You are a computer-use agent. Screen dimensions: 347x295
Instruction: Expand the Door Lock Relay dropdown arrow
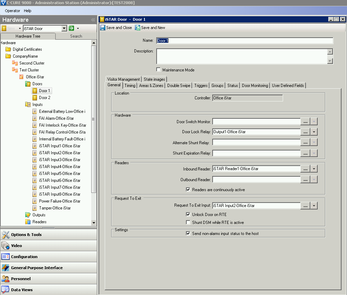tap(314, 132)
